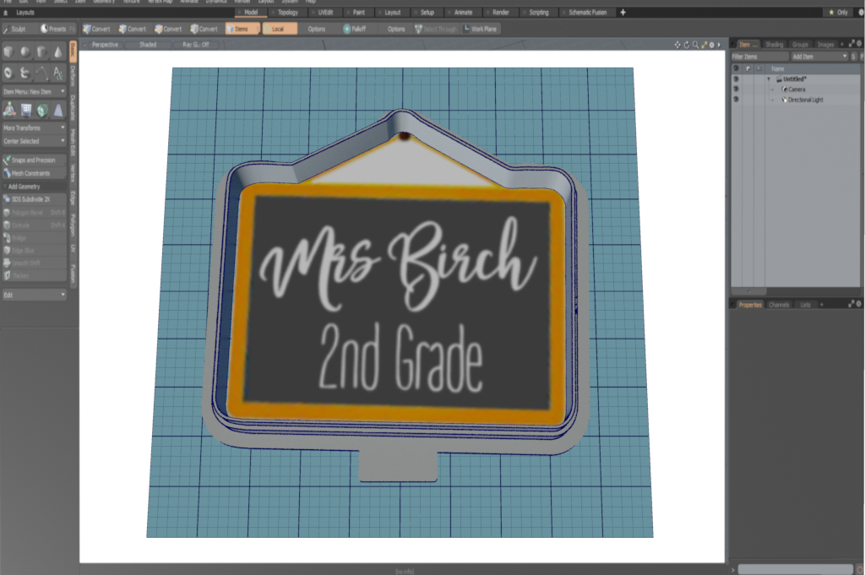Open the Shading panel tab
The image size is (865, 575).
[774, 44]
